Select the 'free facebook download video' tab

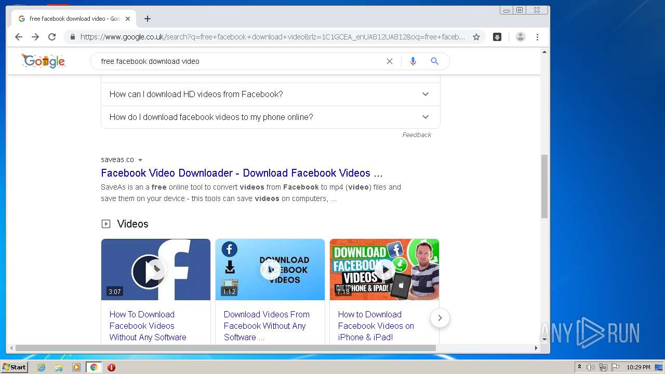(x=74, y=19)
